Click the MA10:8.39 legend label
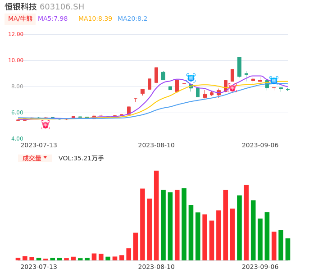309x273 pixels. tap(95, 19)
